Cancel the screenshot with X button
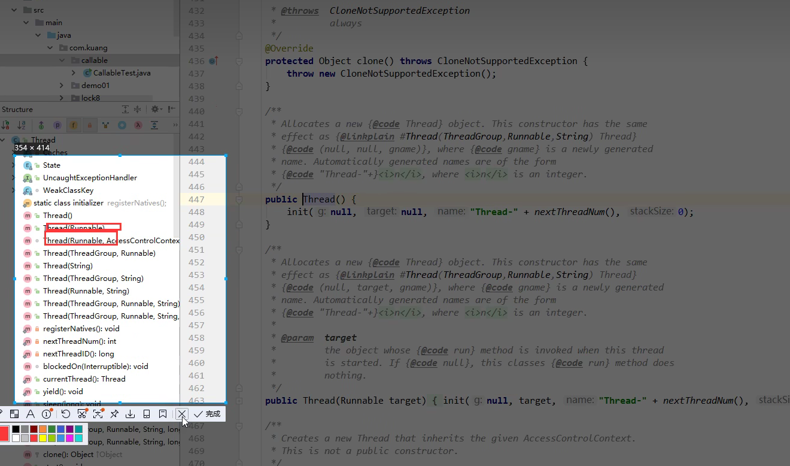 coord(182,414)
